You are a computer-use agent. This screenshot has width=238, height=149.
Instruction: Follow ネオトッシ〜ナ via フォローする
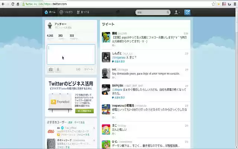[63, 147]
